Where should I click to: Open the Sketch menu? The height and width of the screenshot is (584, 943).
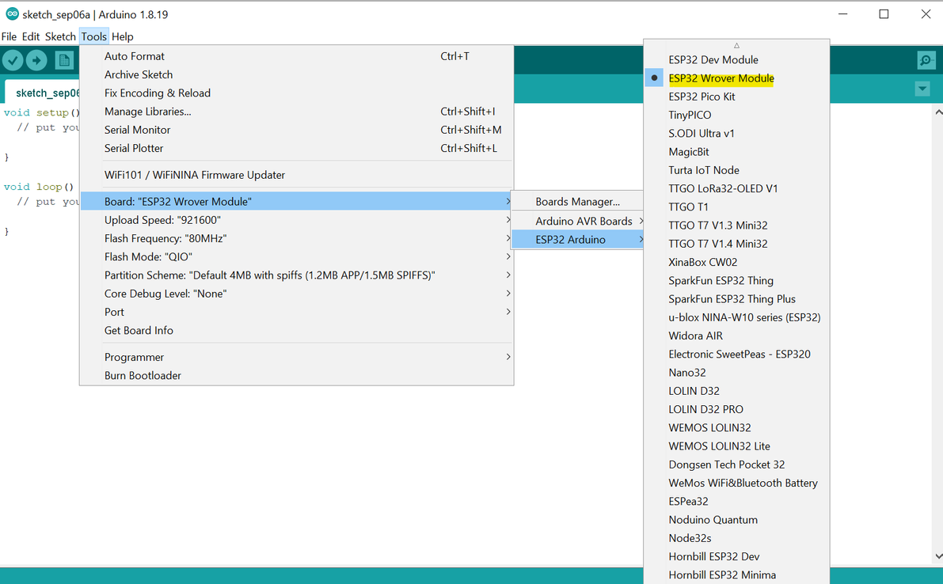60,36
